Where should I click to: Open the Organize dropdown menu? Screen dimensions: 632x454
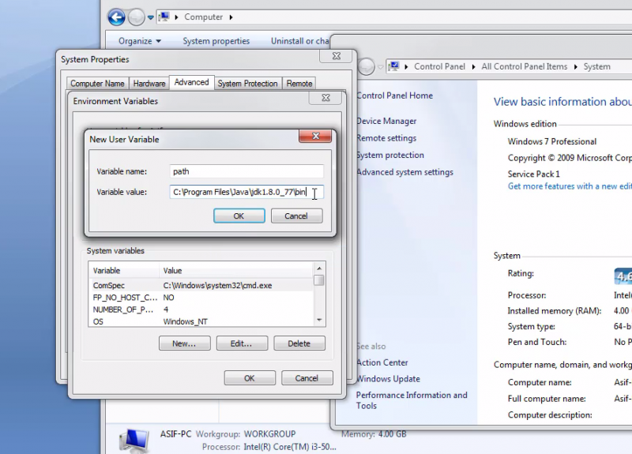pyautogui.click(x=140, y=41)
